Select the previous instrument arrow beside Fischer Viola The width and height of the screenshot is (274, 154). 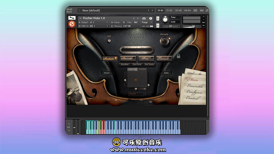pos(134,18)
